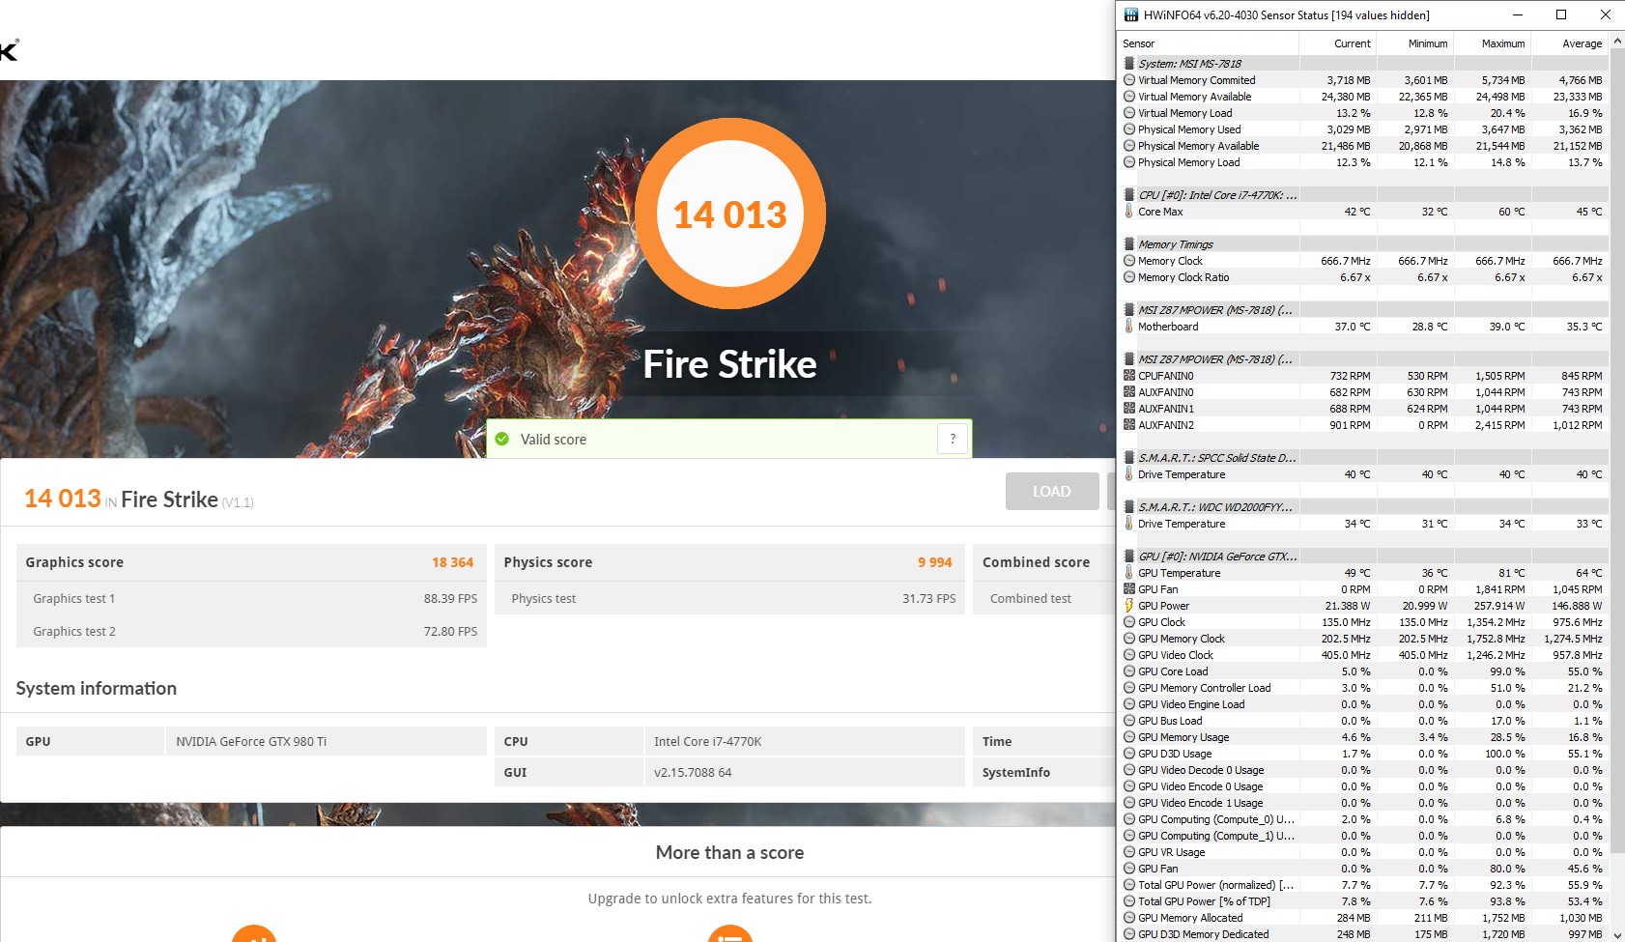Select the GPU Video Decode 0 Usage row
Screen dimensions: 1625x942
pyautogui.click(x=1363, y=770)
